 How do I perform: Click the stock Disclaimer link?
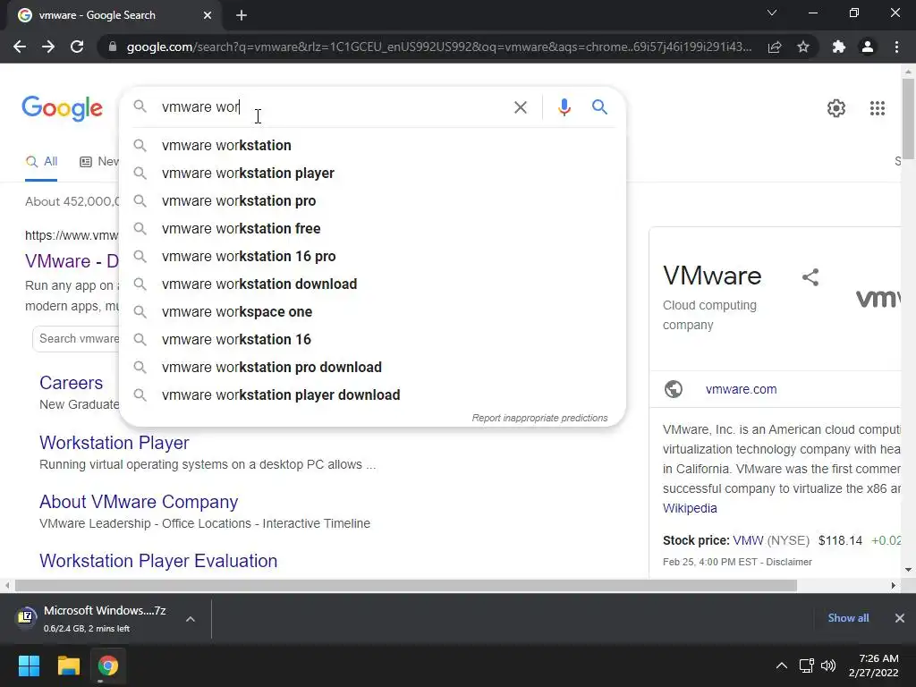[789, 562]
